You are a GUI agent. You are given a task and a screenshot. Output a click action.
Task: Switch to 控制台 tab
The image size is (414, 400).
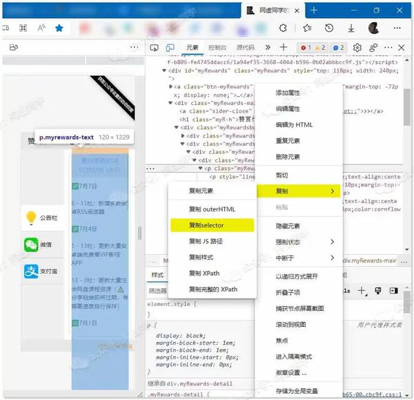[217, 48]
